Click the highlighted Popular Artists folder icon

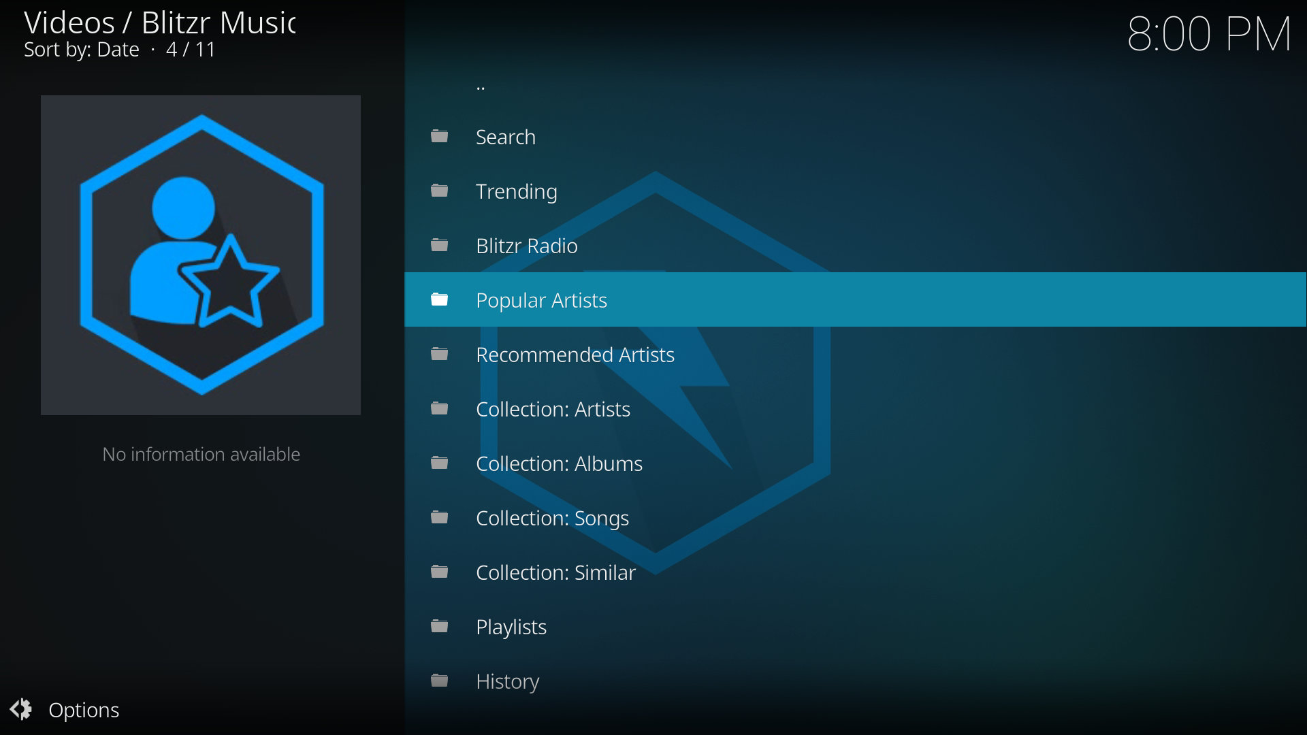[x=440, y=300]
